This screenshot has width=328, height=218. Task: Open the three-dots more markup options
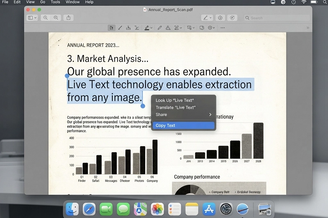pyautogui.click(x=223, y=28)
